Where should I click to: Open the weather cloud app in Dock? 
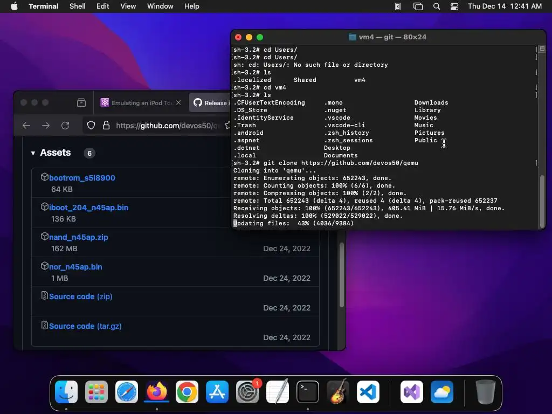442,392
